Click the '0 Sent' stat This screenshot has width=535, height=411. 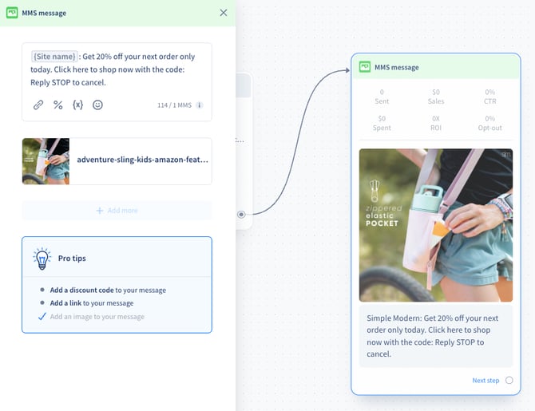coord(382,97)
